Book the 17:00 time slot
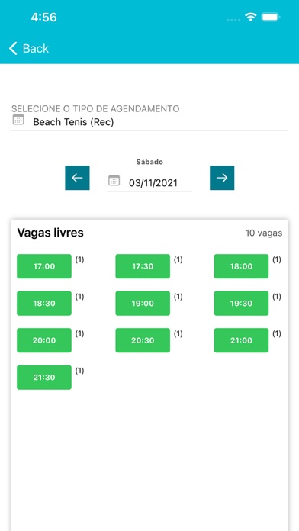This screenshot has width=299, height=531. [x=44, y=266]
